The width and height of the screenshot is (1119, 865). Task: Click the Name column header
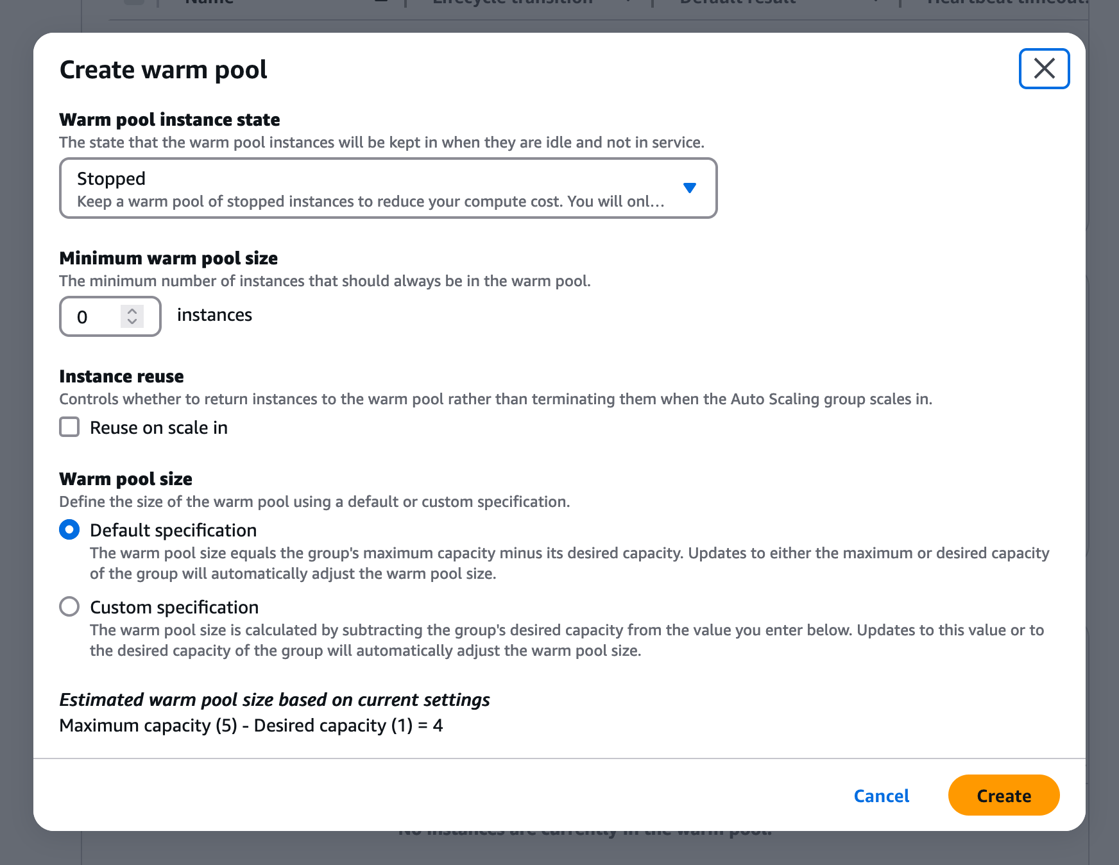(209, 3)
